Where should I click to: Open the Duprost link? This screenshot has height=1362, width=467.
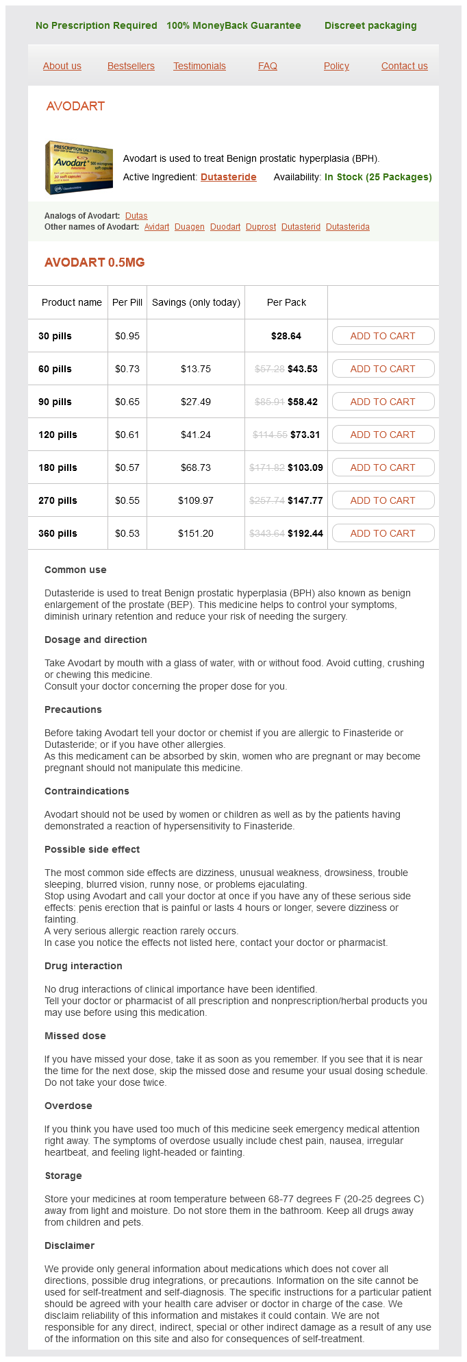click(261, 227)
